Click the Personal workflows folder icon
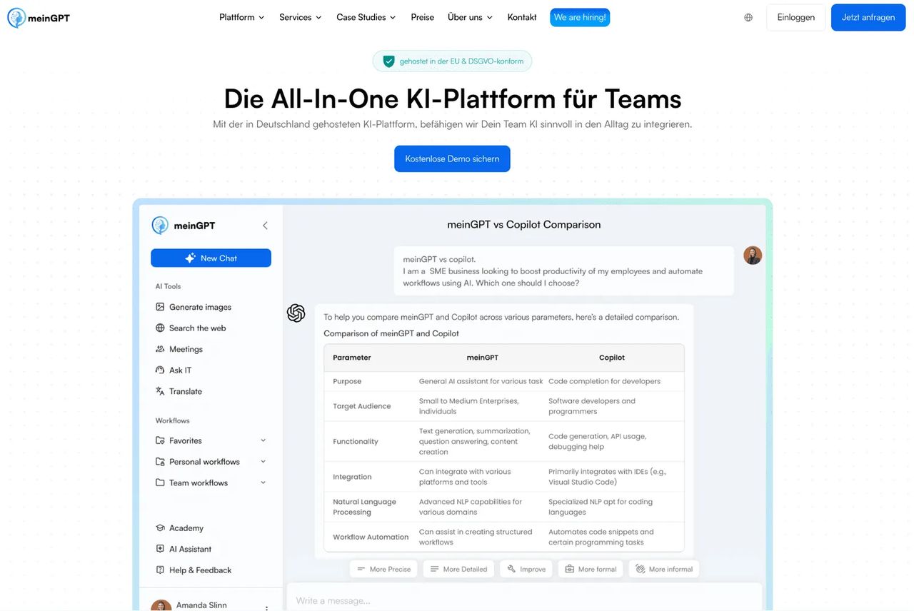 click(x=160, y=462)
